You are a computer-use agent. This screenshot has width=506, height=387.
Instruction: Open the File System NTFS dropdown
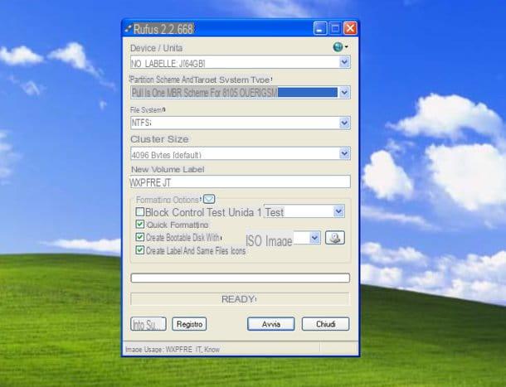(x=344, y=123)
